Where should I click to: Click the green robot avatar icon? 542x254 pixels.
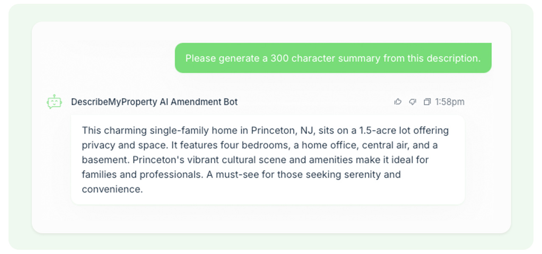pyautogui.click(x=54, y=102)
